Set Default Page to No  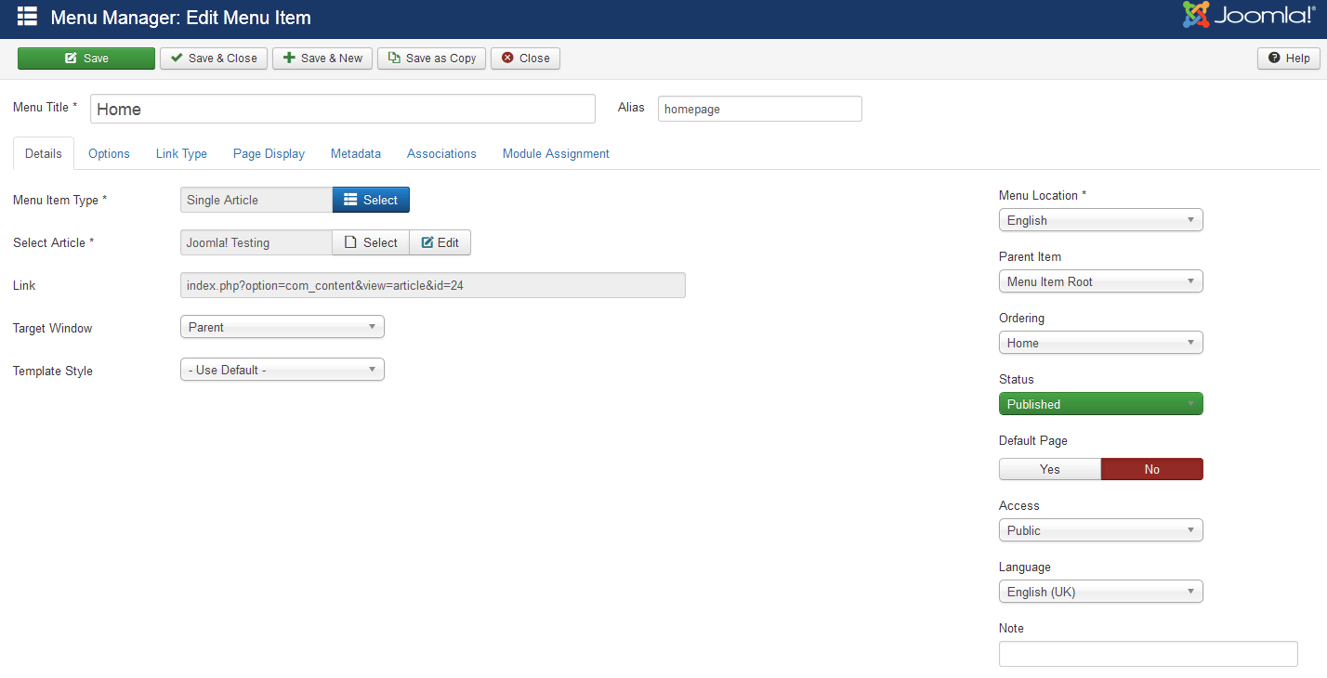click(x=1151, y=469)
